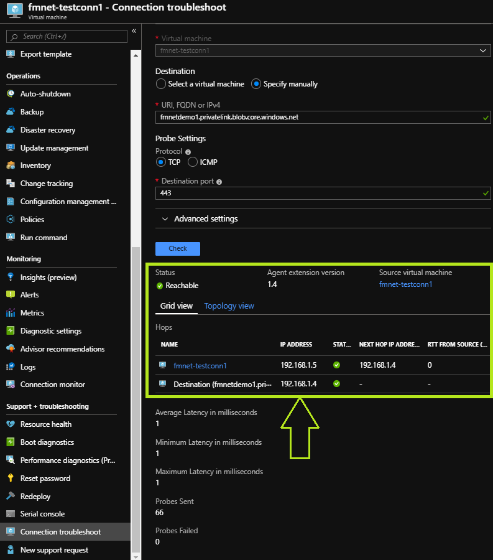Click the sidebar scroll down arrow
The height and width of the screenshot is (560, 493).
point(136,556)
